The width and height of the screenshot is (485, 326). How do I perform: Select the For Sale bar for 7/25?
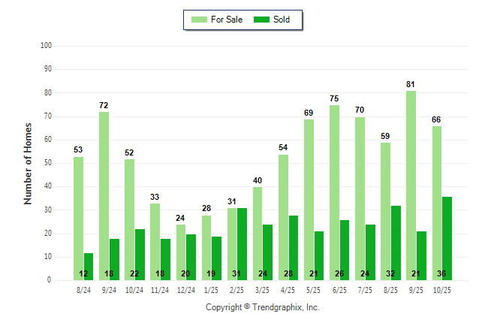tap(360, 198)
